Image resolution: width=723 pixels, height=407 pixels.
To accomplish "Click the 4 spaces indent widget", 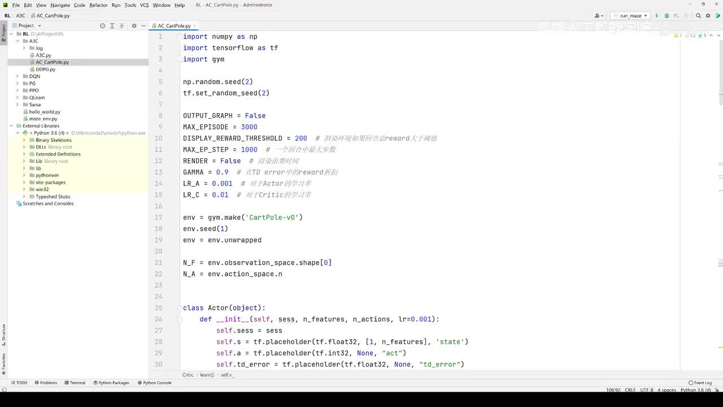I will point(667,390).
